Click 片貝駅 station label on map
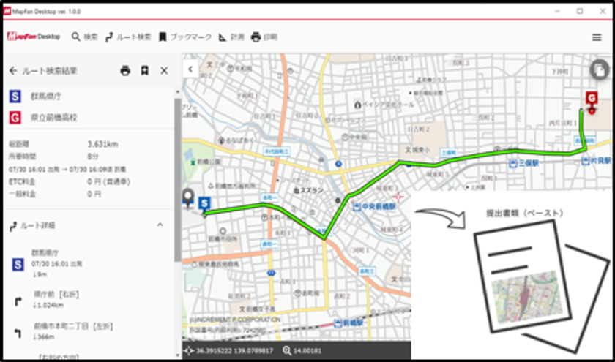The image size is (615, 362). [x=597, y=161]
